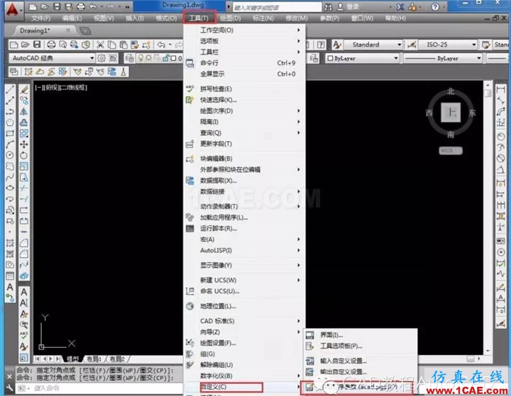Select the Rotate modify tool

pos(24,155)
